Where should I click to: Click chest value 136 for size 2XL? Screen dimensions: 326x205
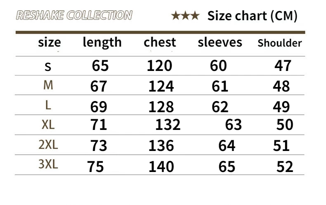click(x=161, y=145)
